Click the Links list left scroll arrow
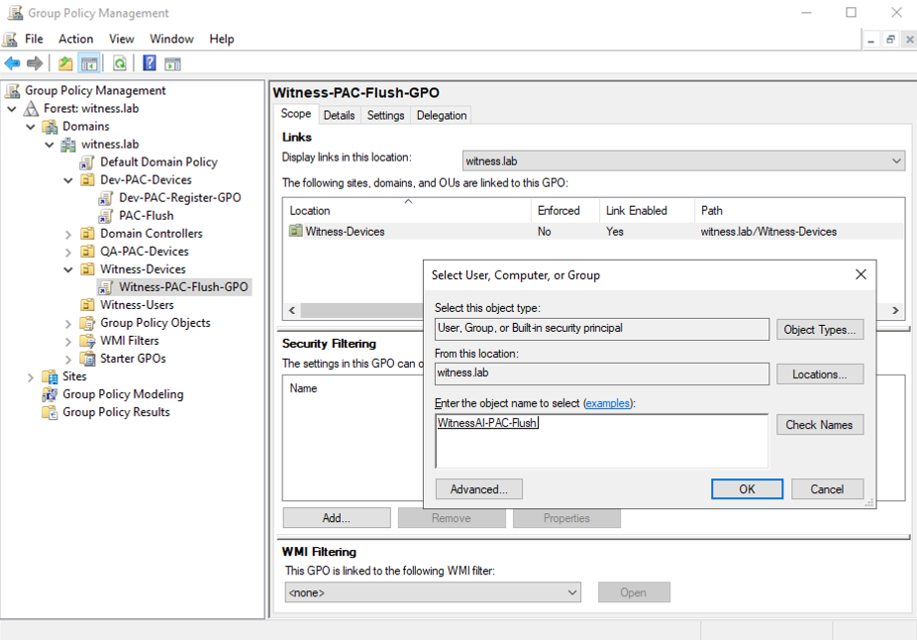 [x=292, y=310]
